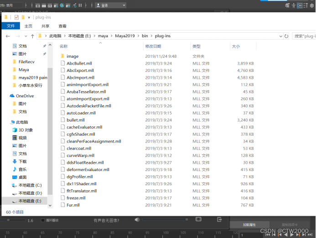Open the Maya folder in sidebar

pos(24,70)
